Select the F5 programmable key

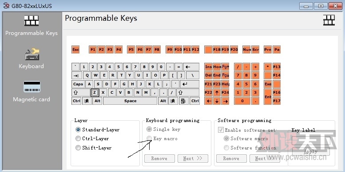tap(131, 50)
